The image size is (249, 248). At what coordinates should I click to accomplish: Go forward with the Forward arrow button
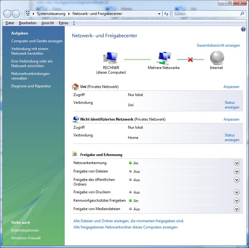click(x=16, y=14)
